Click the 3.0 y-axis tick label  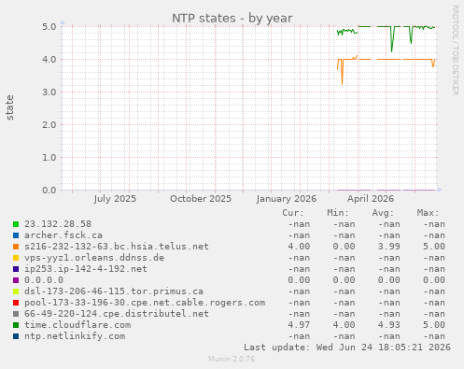tap(49, 92)
